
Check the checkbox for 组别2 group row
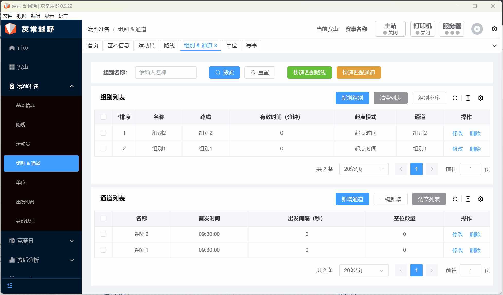[x=103, y=133]
